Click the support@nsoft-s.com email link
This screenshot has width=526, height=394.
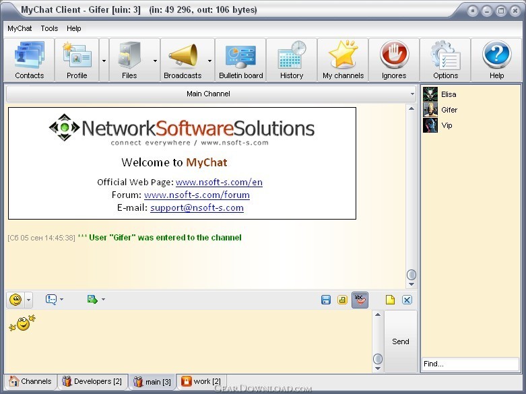[x=197, y=207]
